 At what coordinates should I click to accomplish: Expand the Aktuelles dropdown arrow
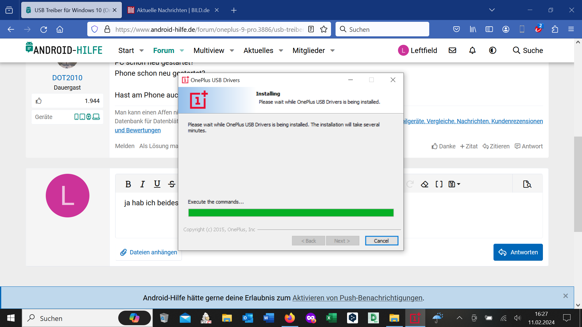281,51
